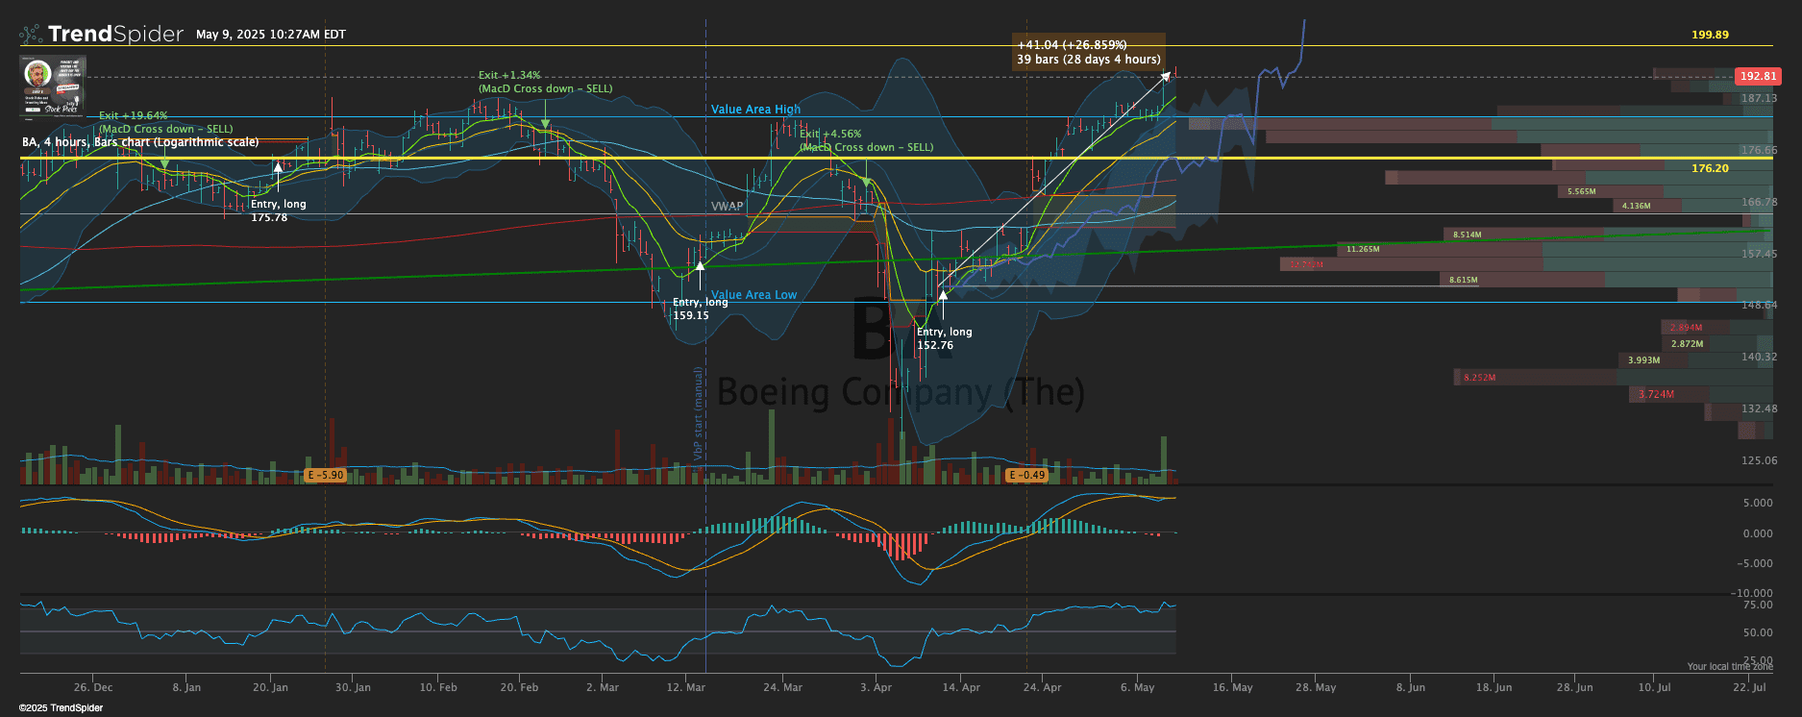Click the BA 4 hours chart title
Image resolution: width=1802 pixels, height=717 pixels.
140,142
